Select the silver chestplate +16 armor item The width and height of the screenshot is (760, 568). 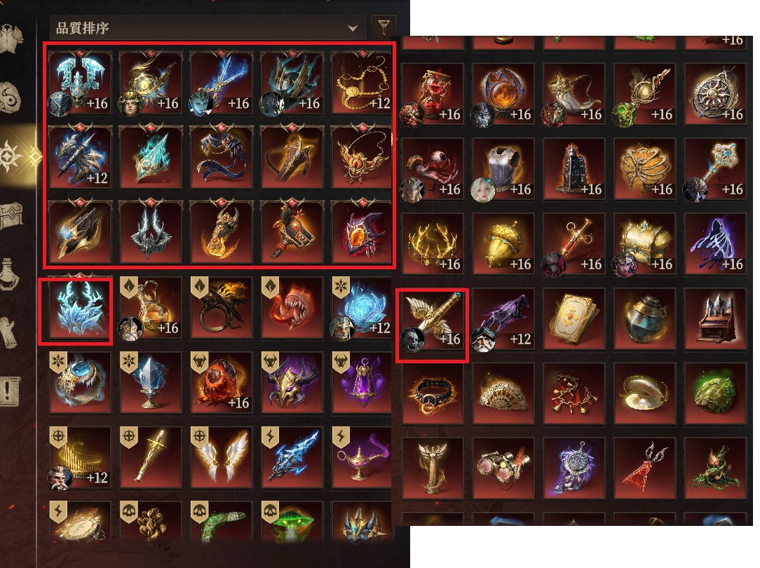(503, 170)
